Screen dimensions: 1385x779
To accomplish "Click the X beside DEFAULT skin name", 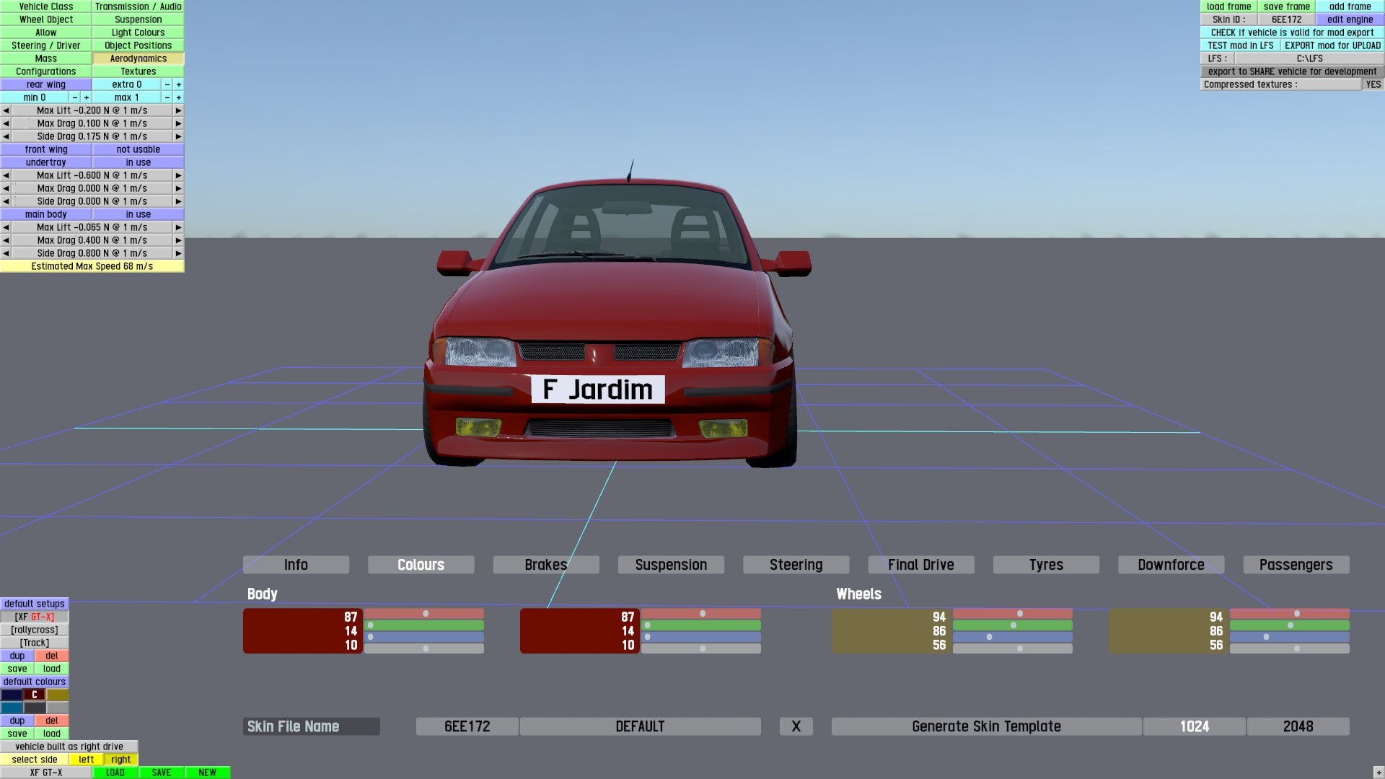I will (796, 726).
